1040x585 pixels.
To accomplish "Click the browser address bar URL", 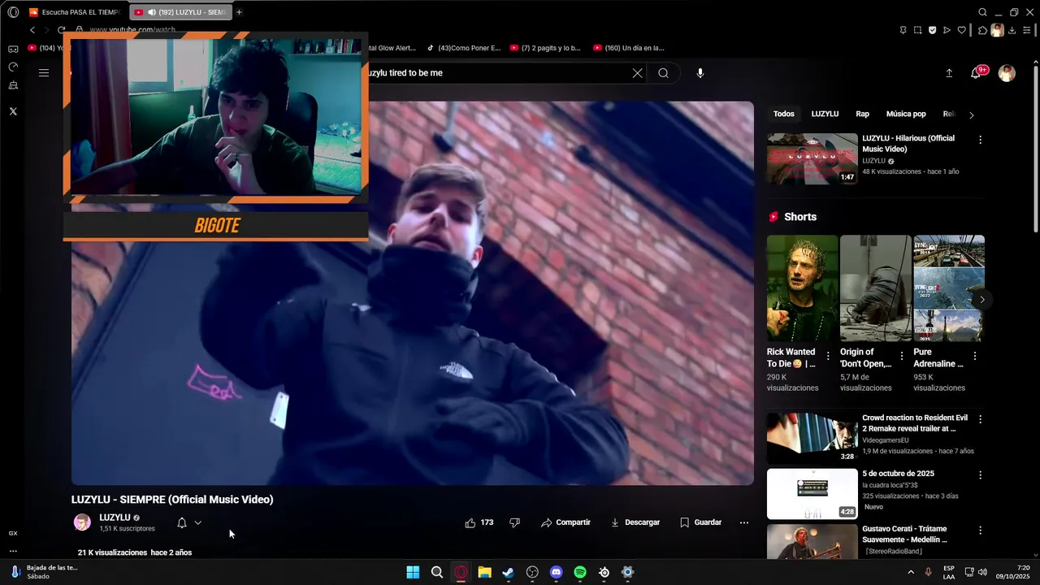I will 132,30.
